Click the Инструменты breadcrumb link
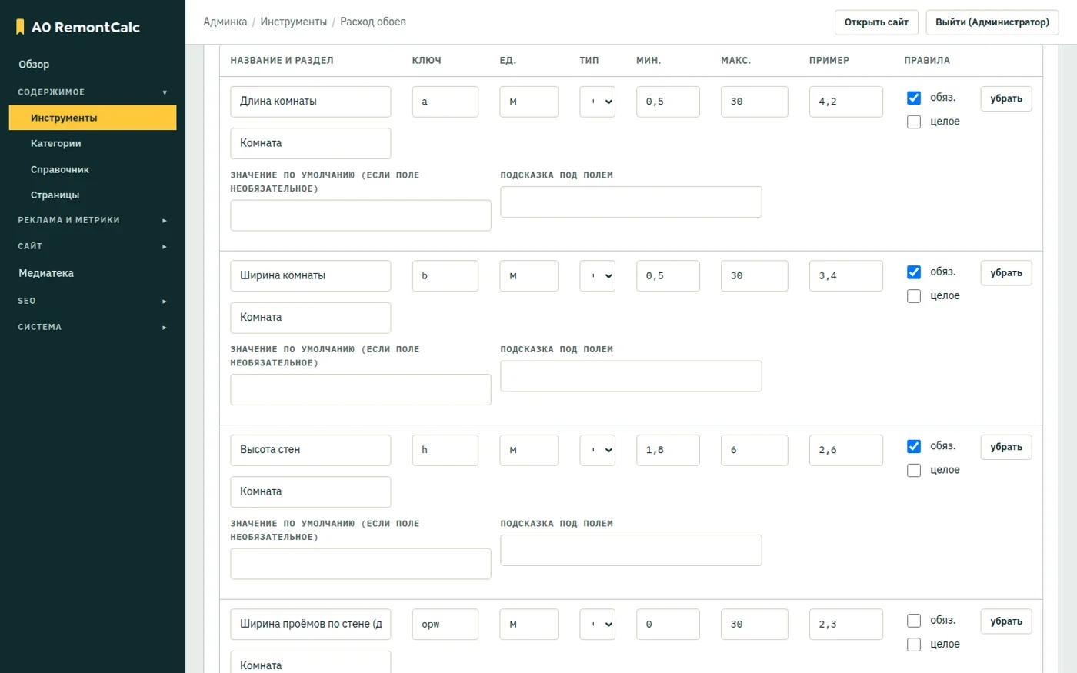The width and height of the screenshot is (1077, 673). (x=293, y=22)
